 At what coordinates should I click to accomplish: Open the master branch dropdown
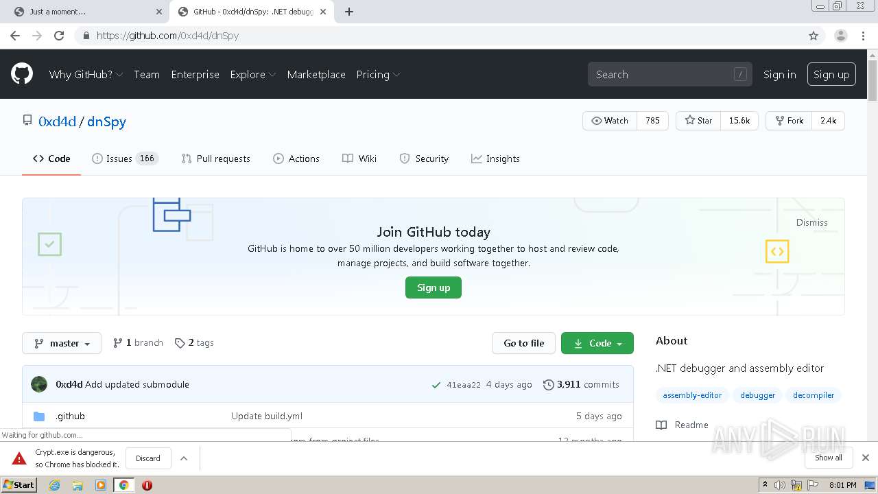[62, 343]
